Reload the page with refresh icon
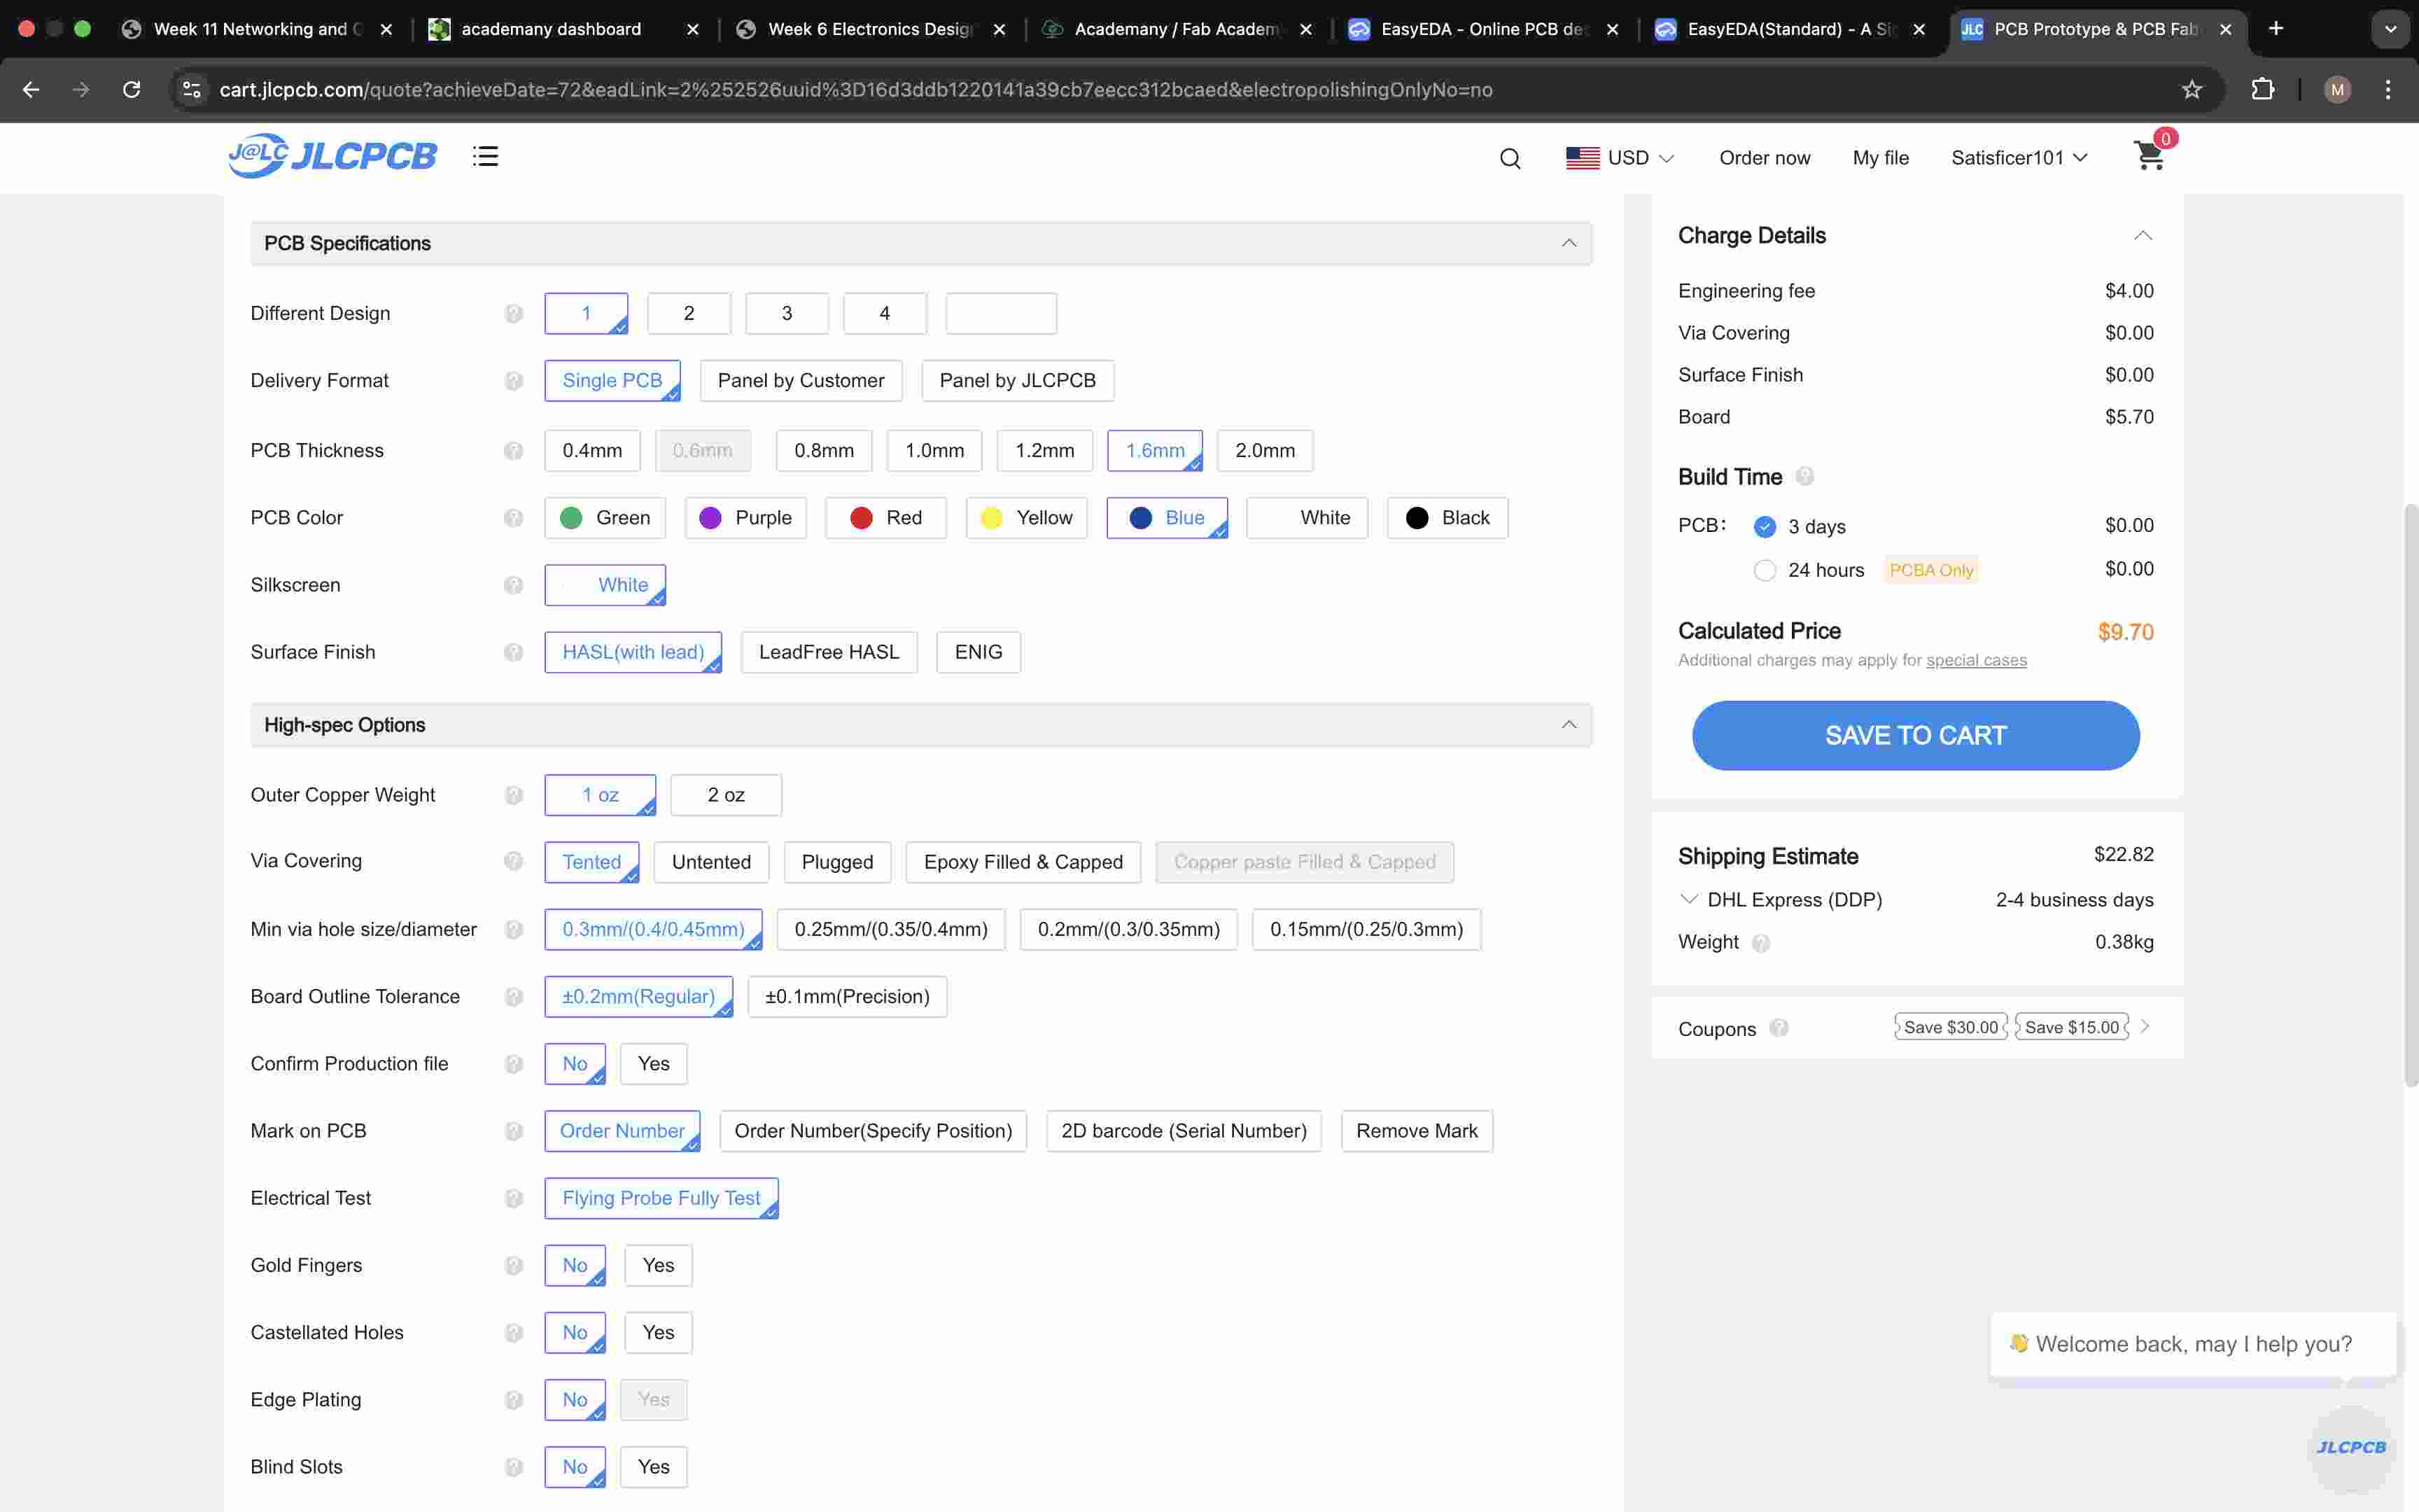The width and height of the screenshot is (2419, 1512). pos(131,90)
